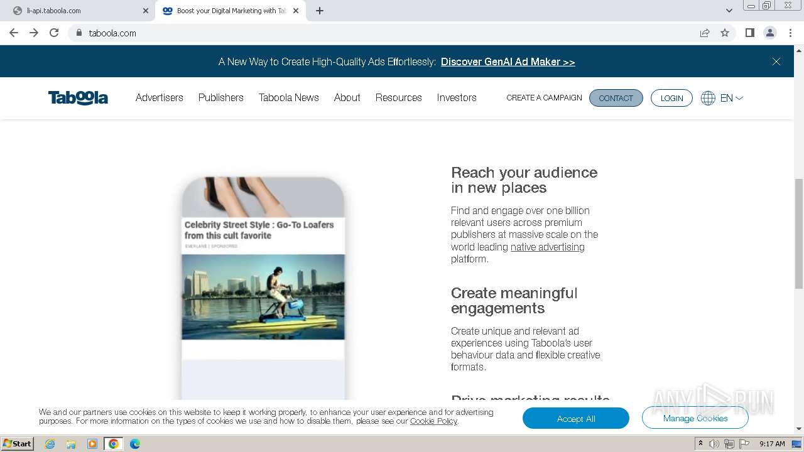
Task: Click the Login button
Action: [x=671, y=98]
